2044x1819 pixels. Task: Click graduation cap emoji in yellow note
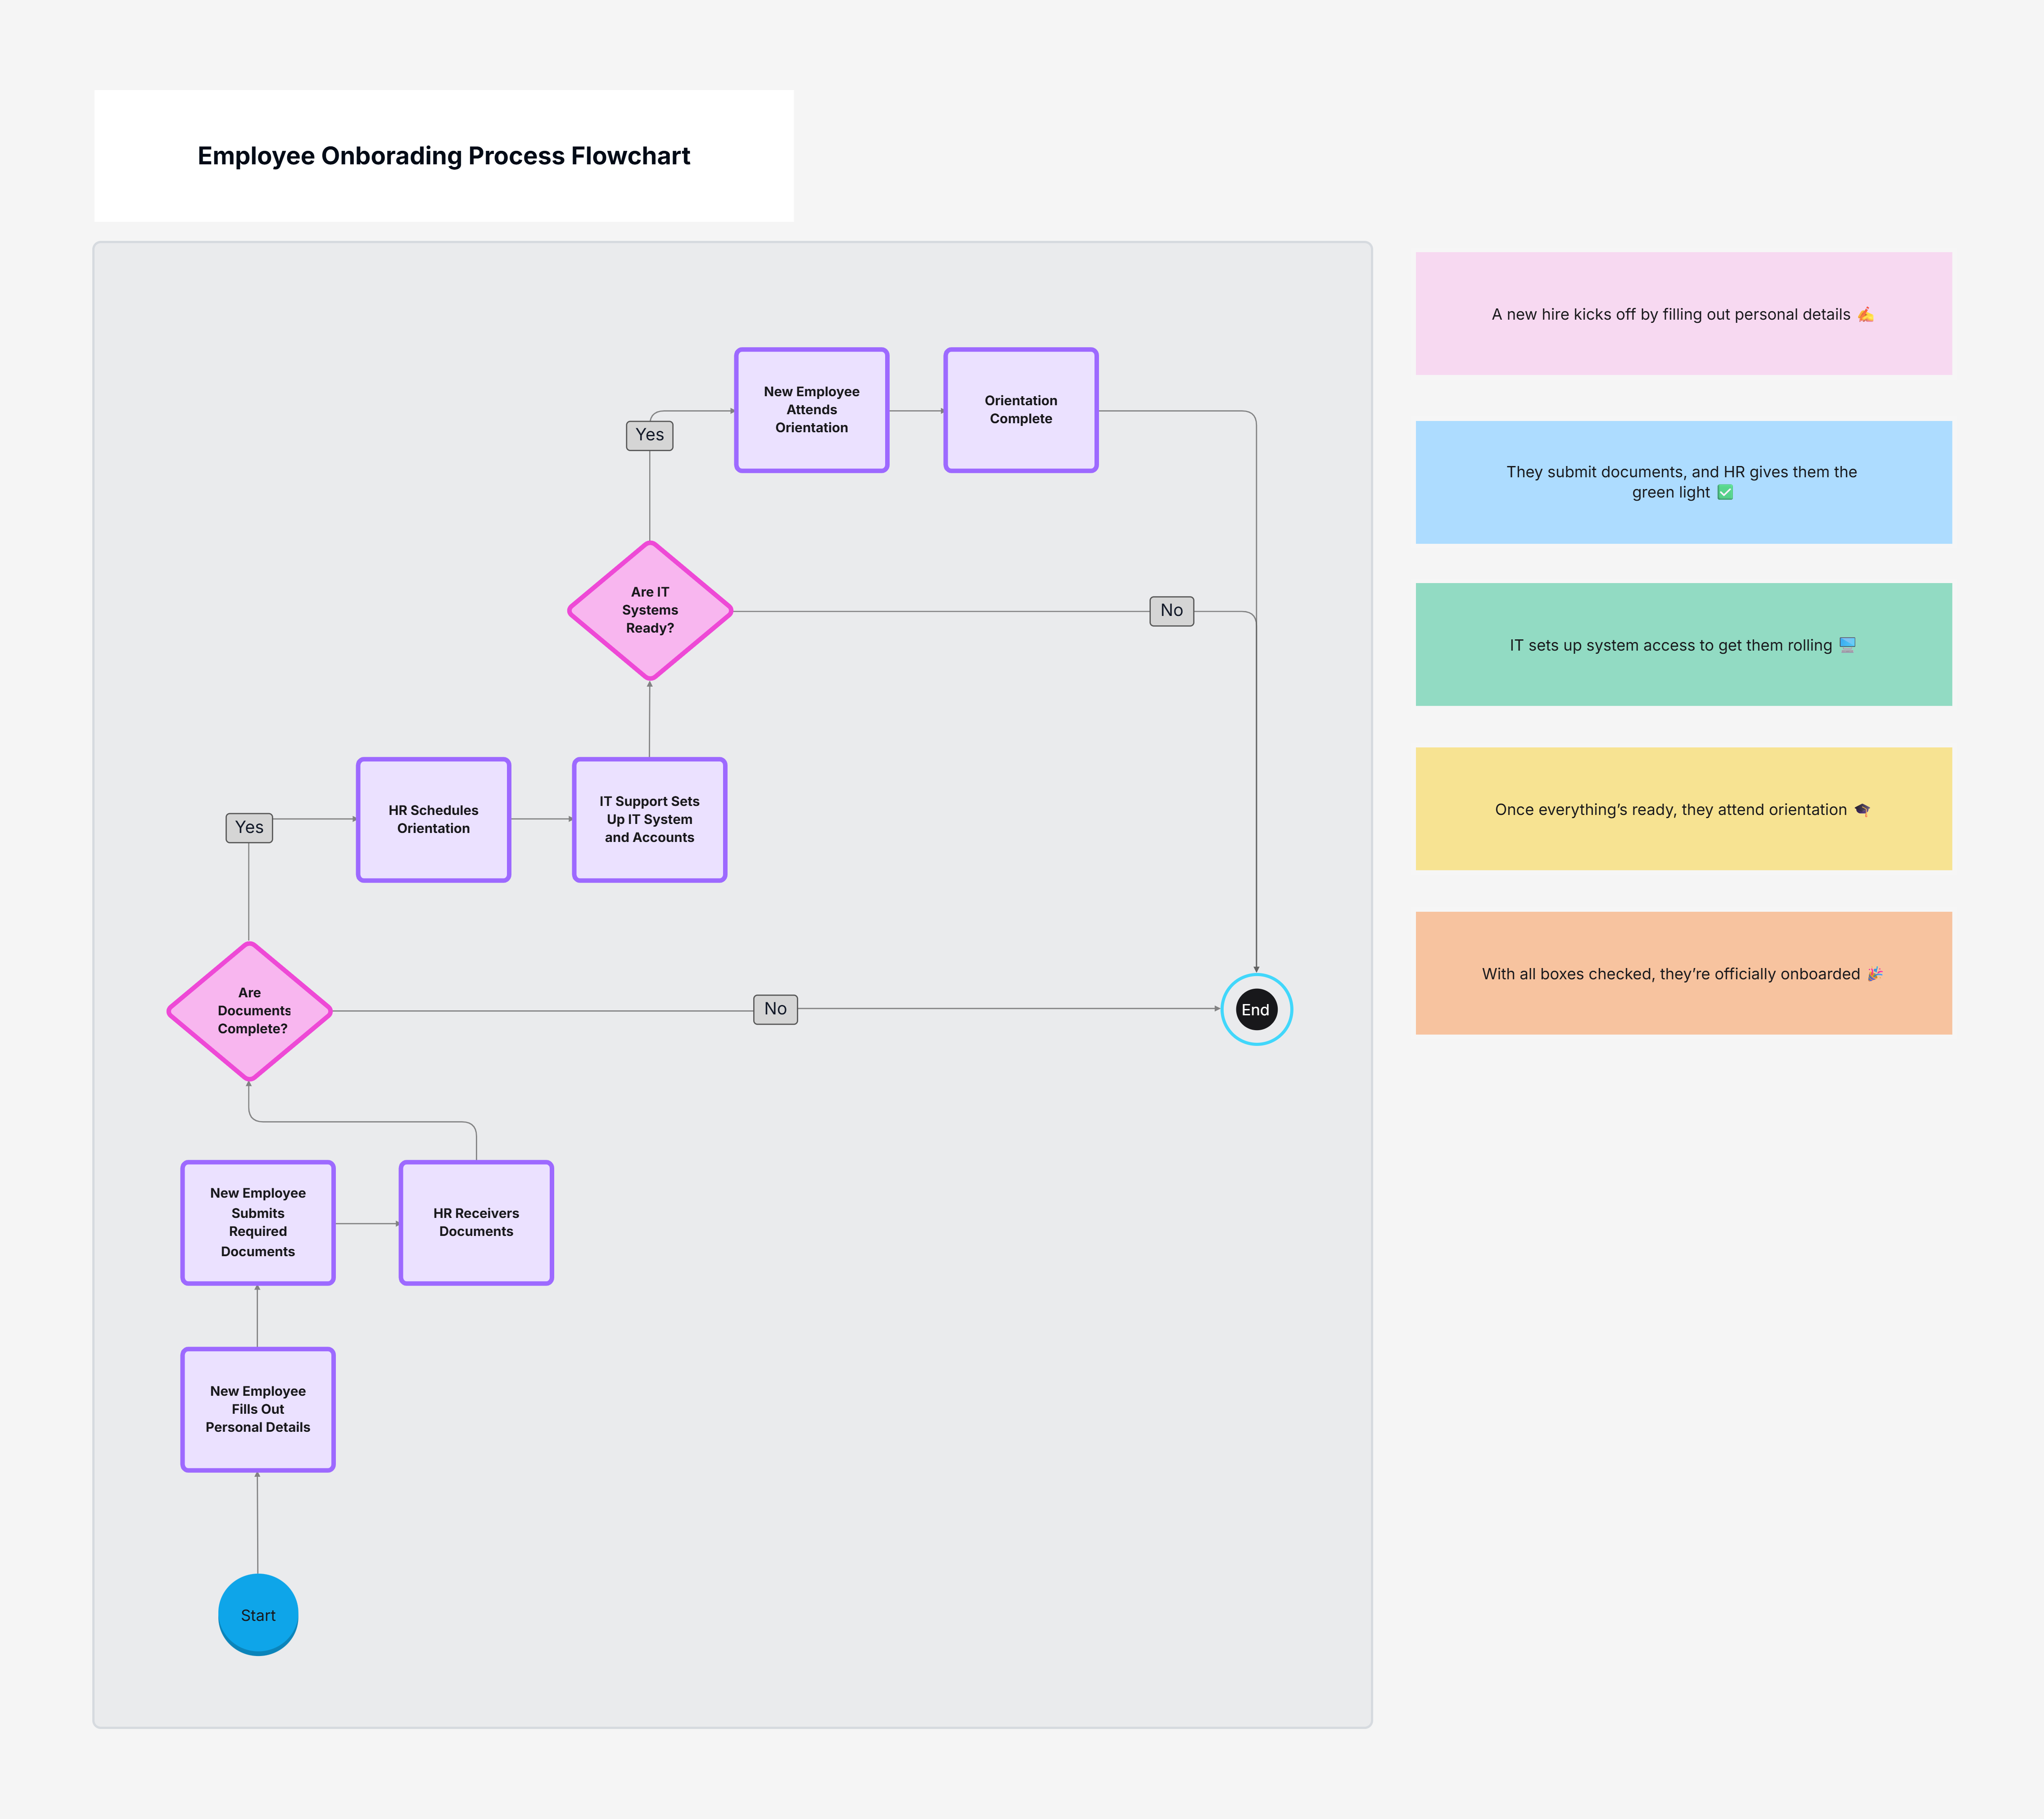pyautogui.click(x=1862, y=809)
